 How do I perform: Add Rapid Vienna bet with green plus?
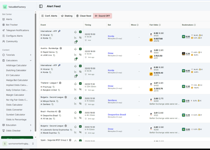(x=80, y=49)
